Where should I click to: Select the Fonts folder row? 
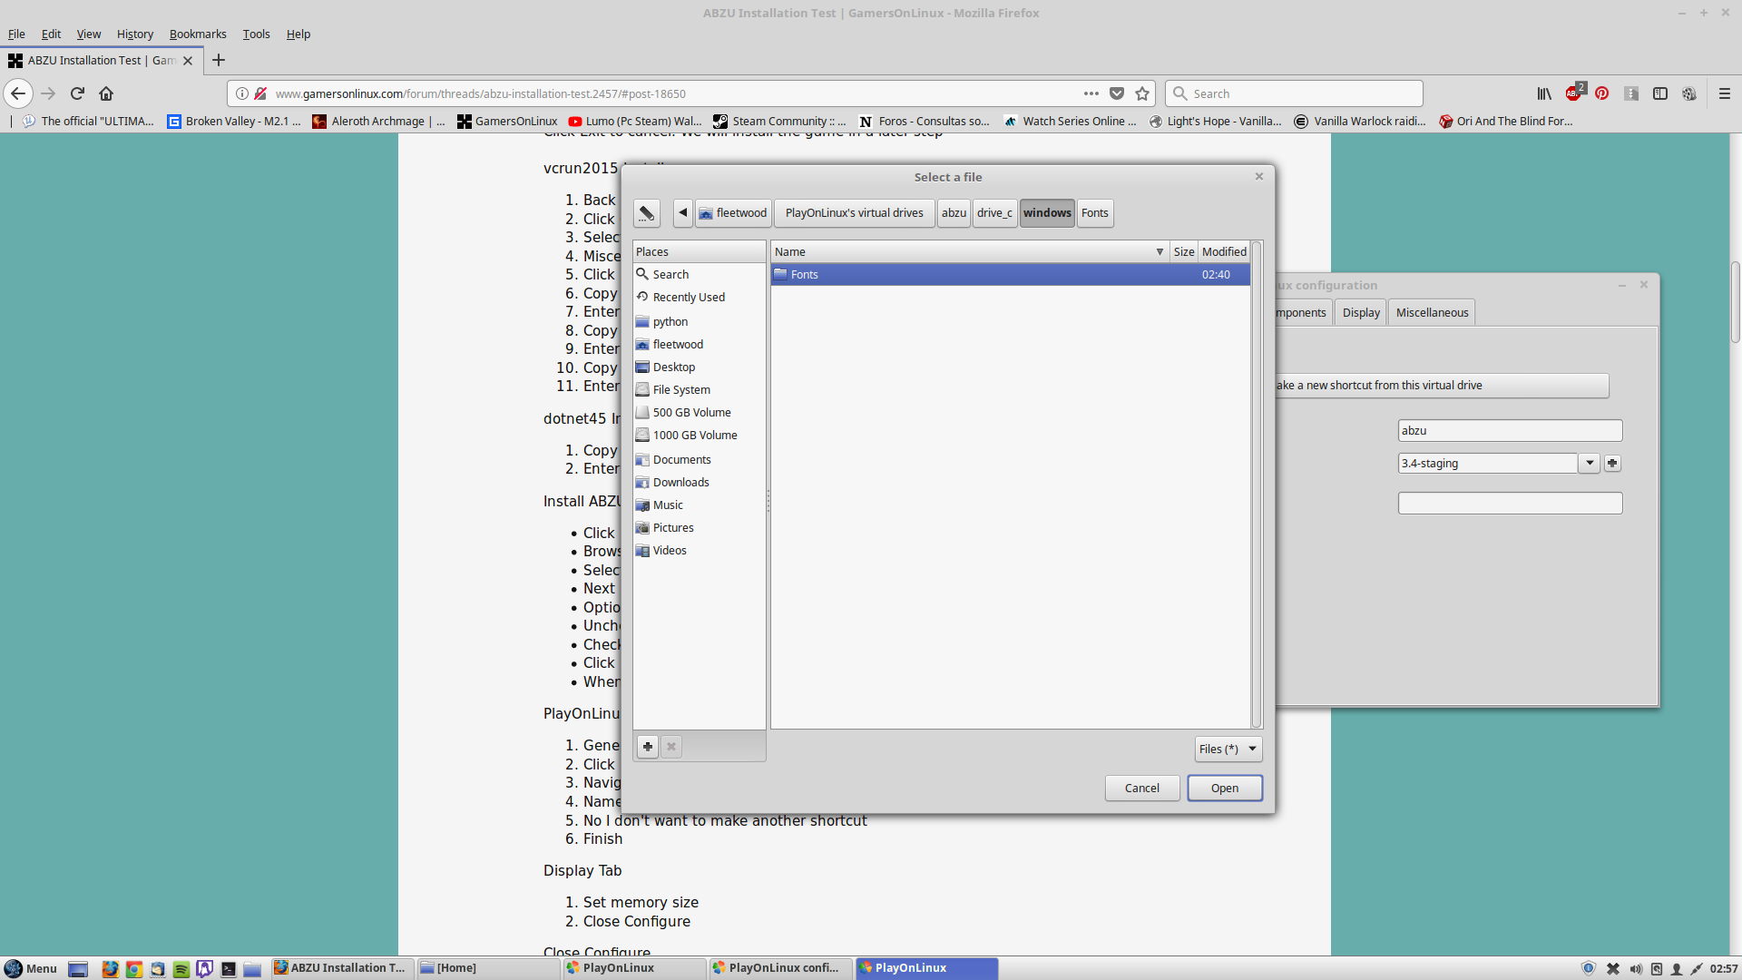click(1010, 274)
